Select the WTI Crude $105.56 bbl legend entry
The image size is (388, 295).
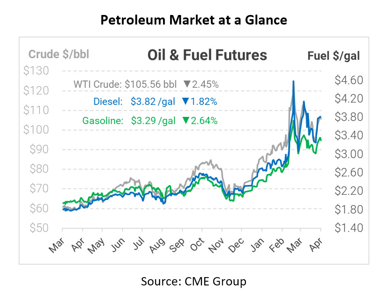(x=125, y=84)
